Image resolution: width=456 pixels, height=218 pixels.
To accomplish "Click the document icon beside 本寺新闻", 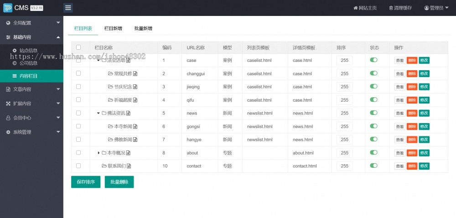I will coord(135,126).
